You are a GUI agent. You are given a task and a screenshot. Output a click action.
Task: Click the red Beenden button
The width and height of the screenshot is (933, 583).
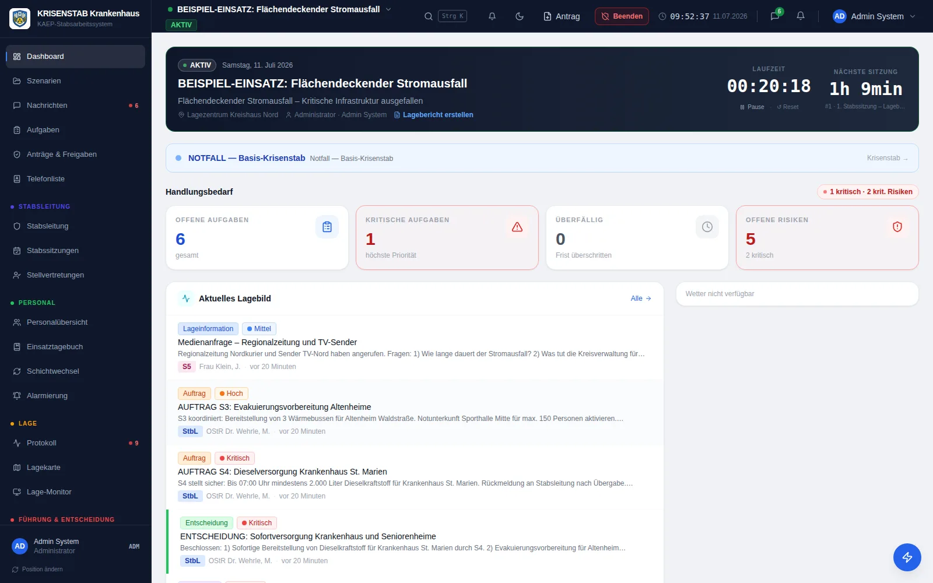click(622, 16)
